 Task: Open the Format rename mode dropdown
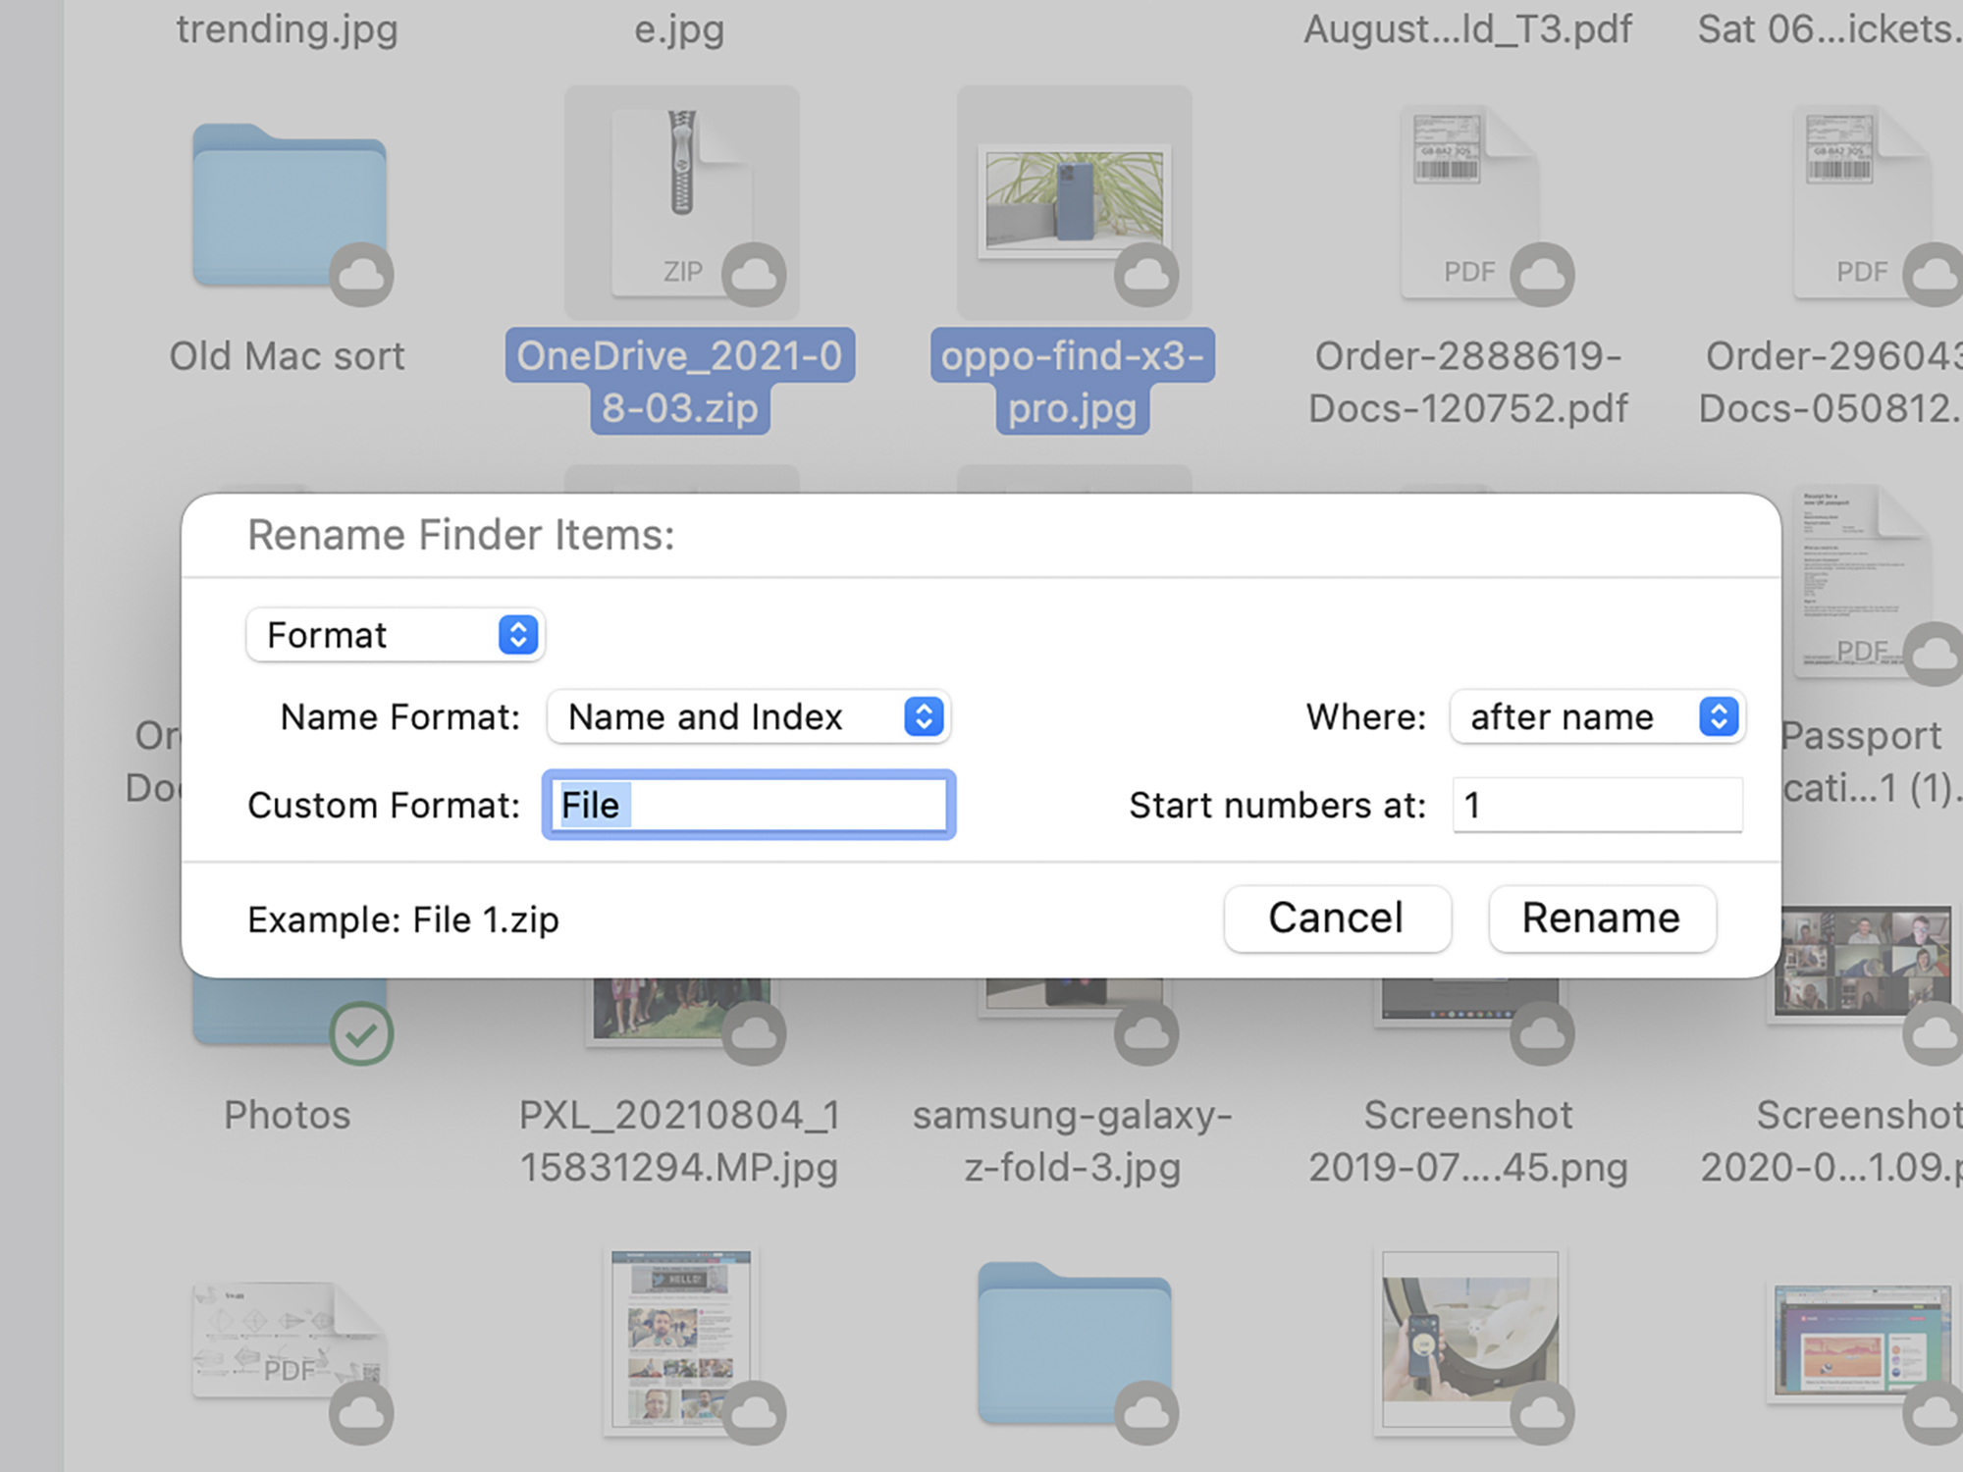[x=395, y=635]
